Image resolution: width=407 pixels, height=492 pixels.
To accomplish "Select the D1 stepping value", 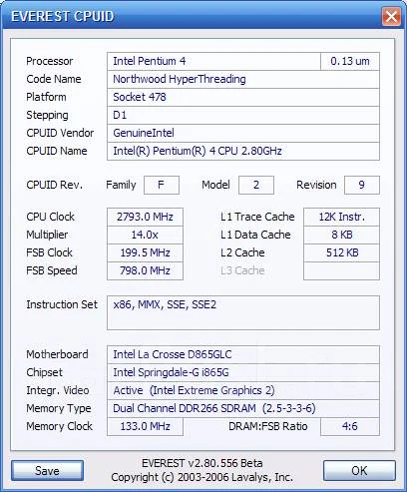I will 243,115.
